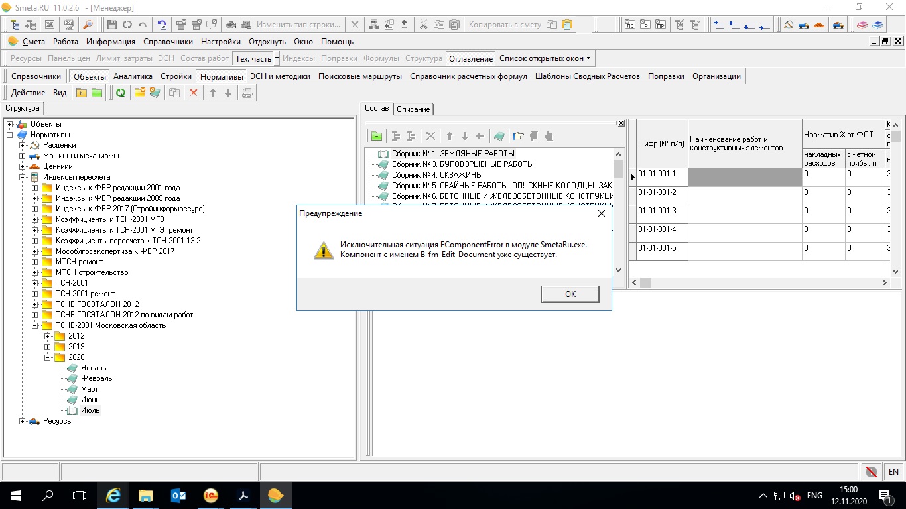The height and width of the screenshot is (509, 906).
Task: Click the scissors cut icon
Action: [x=422, y=25]
